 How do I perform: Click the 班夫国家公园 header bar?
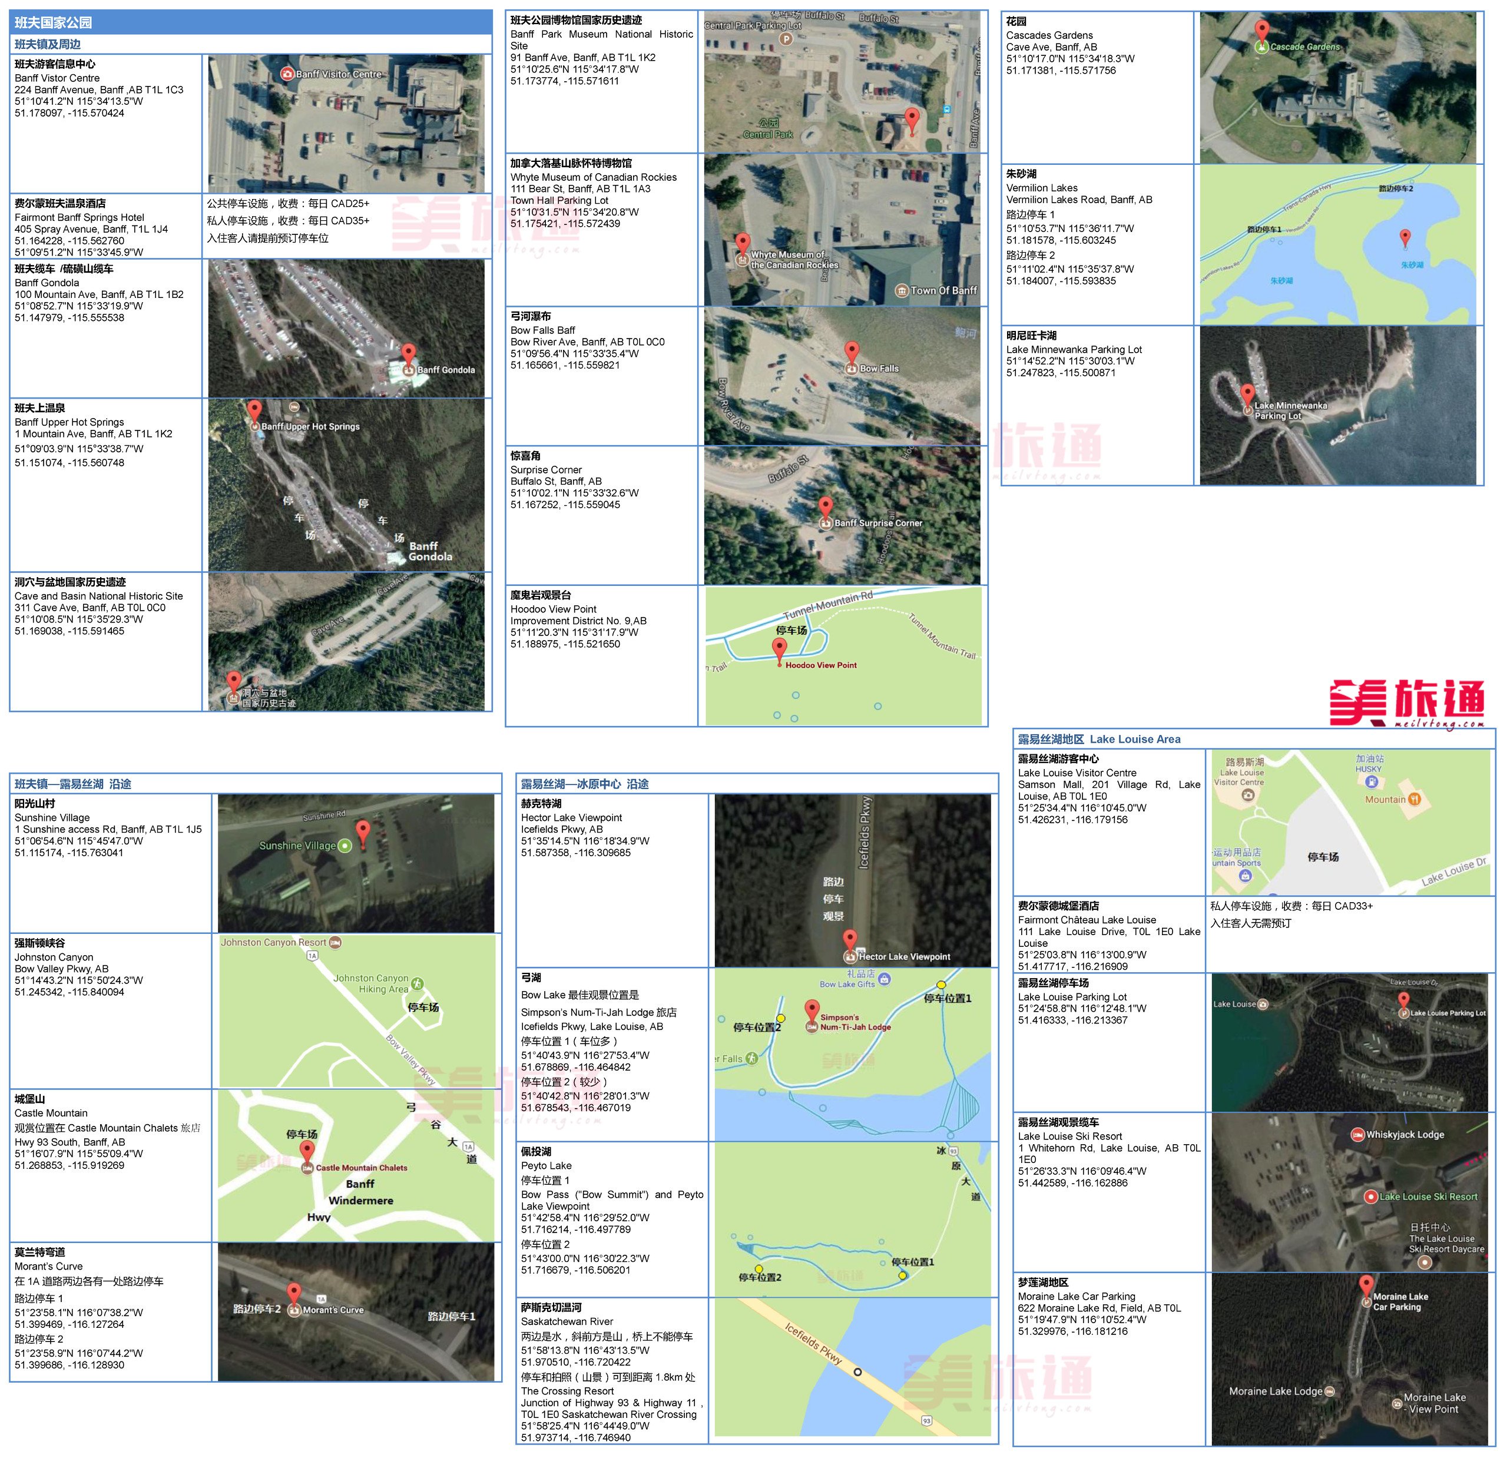coord(251,22)
